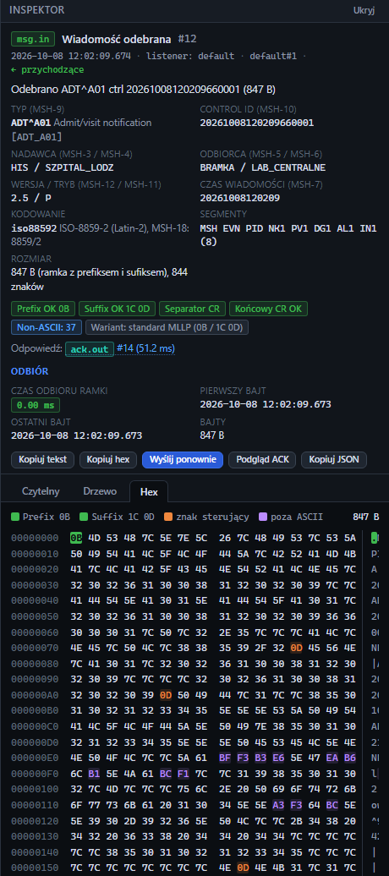Click message type ADT^A01 value
This screenshot has height=876, width=389.
point(30,123)
